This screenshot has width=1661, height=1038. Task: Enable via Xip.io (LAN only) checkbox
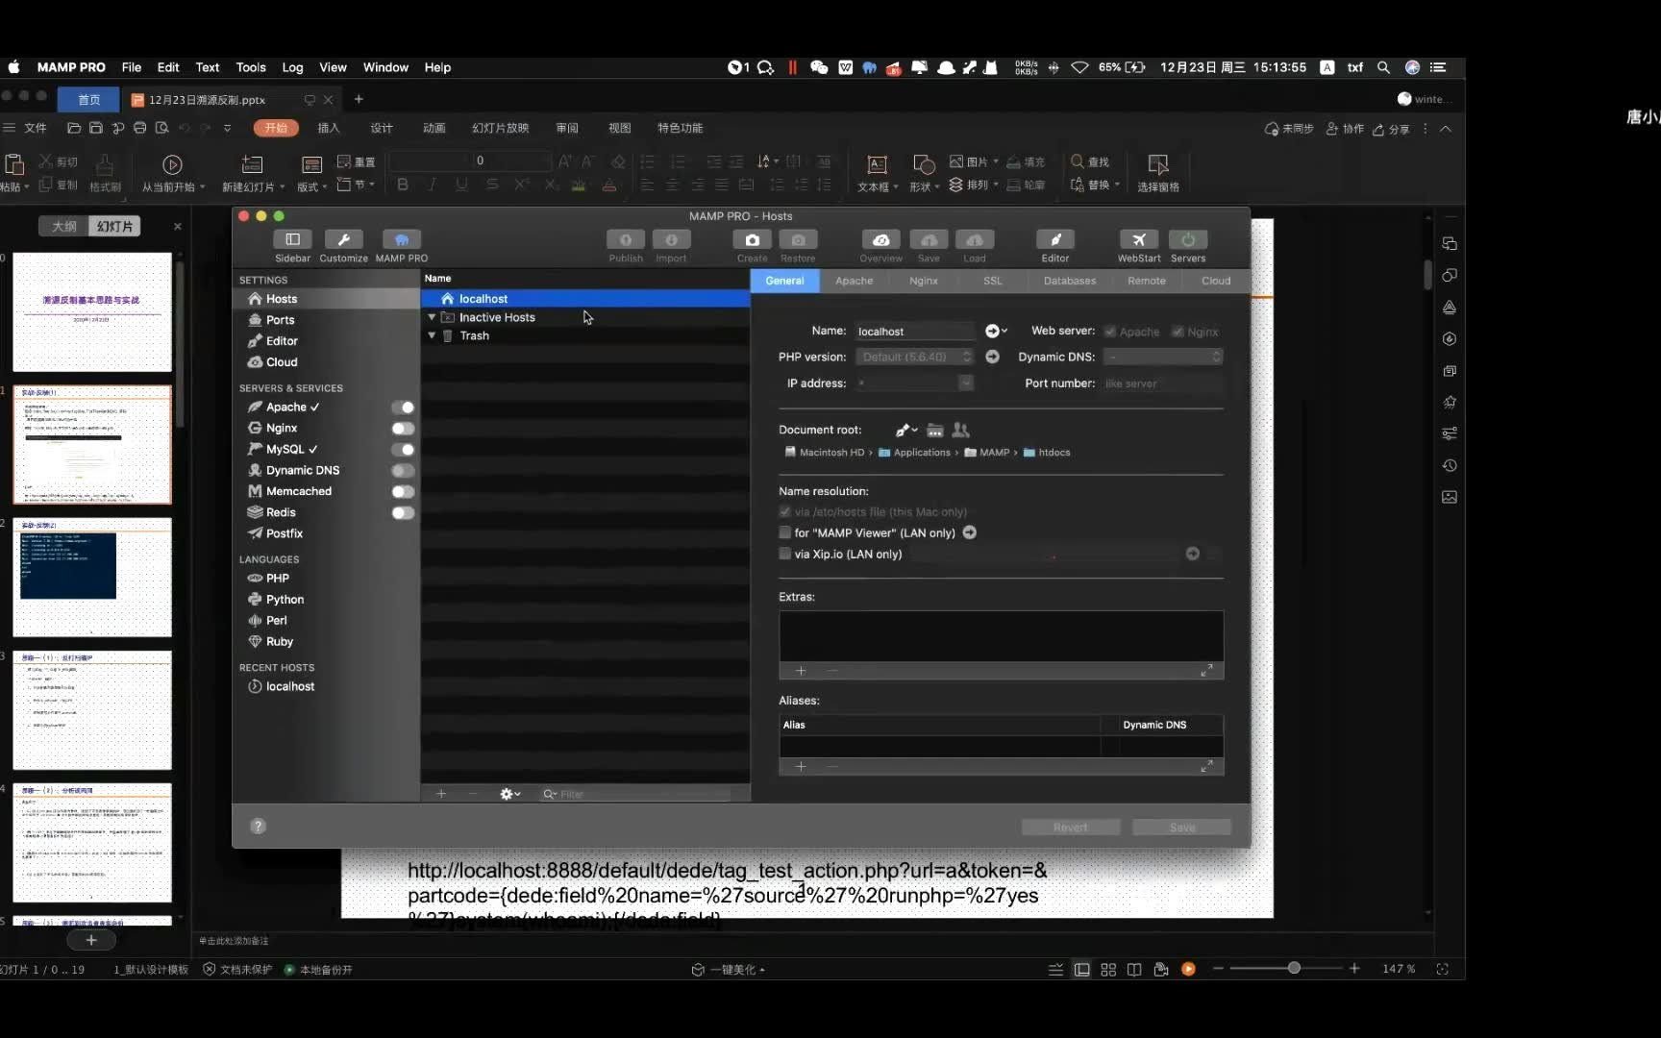point(784,554)
